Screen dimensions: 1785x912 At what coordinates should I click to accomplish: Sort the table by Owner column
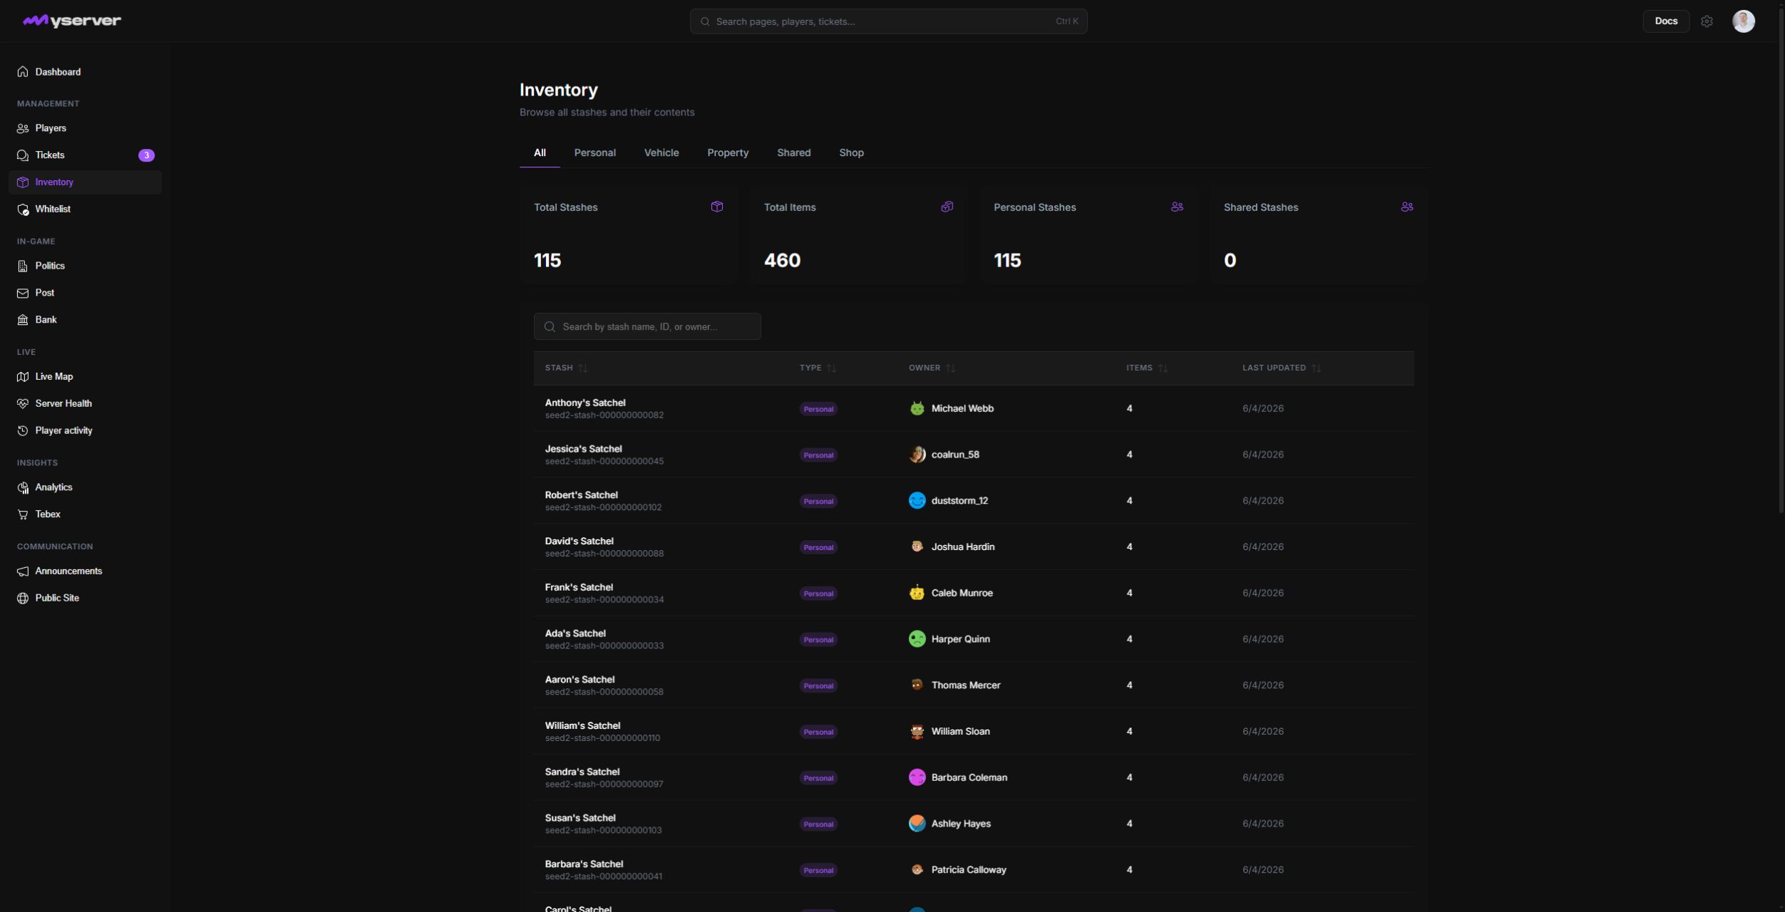(x=932, y=368)
